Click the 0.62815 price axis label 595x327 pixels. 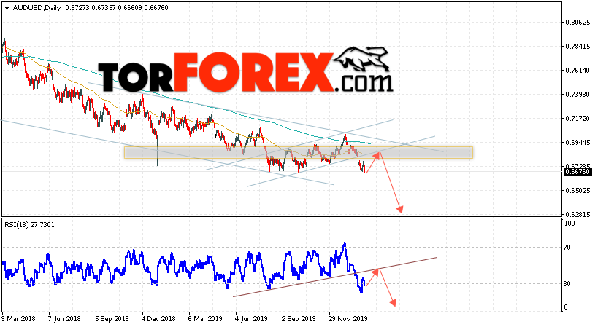point(577,214)
